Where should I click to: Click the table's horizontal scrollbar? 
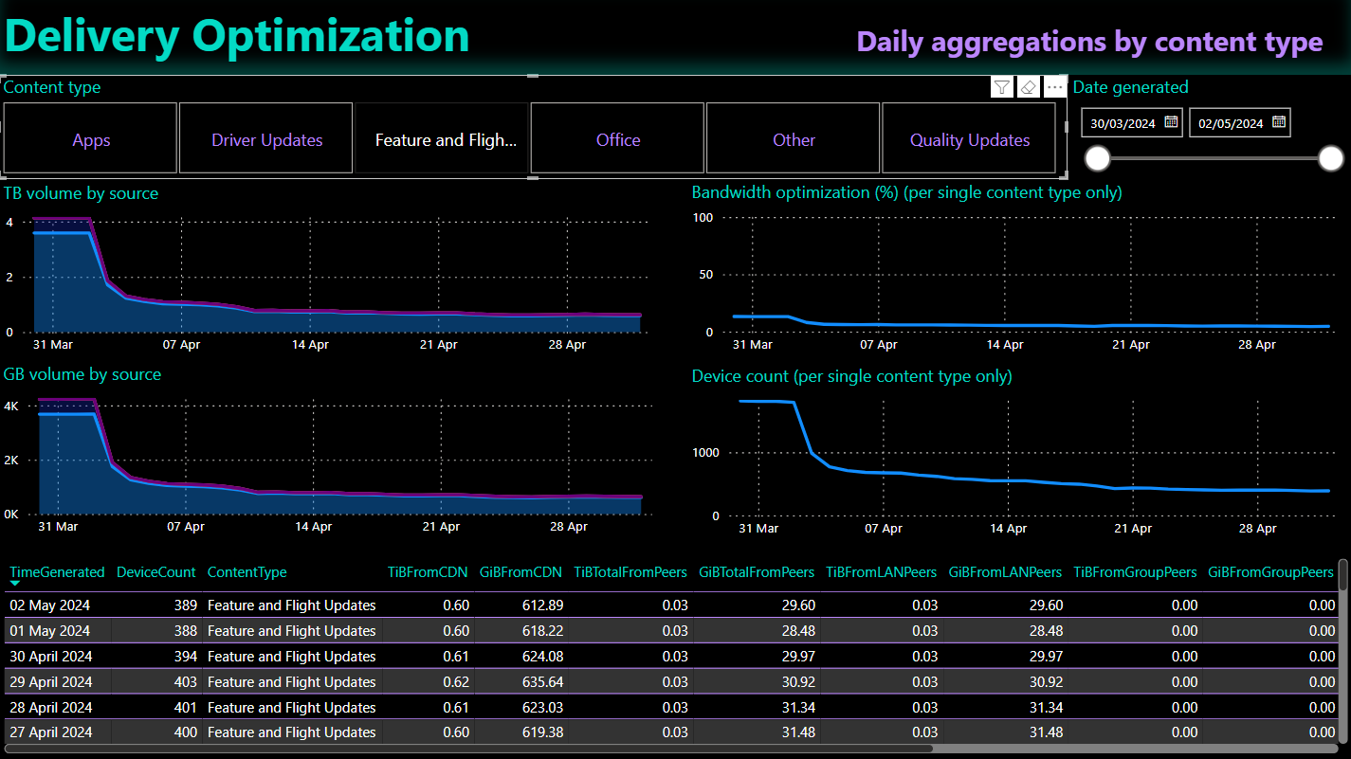pos(474,749)
